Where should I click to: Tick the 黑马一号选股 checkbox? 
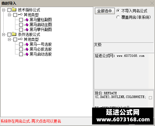[x=21, y=44]
